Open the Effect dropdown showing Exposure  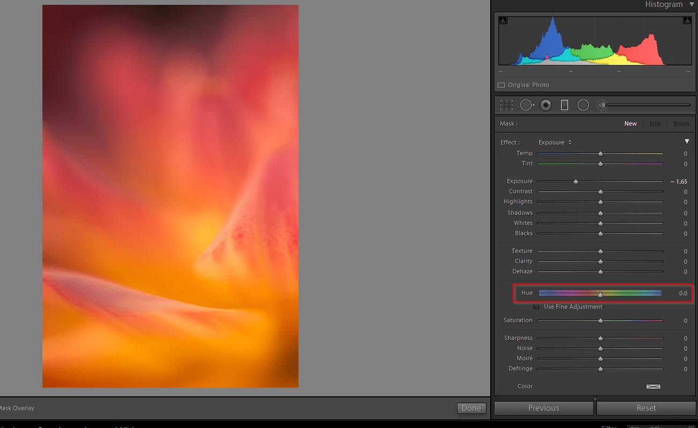(x=554, y=142)
